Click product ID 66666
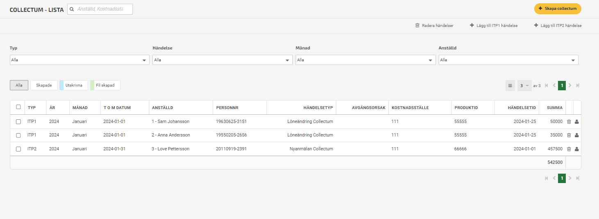 pos(460,149)
